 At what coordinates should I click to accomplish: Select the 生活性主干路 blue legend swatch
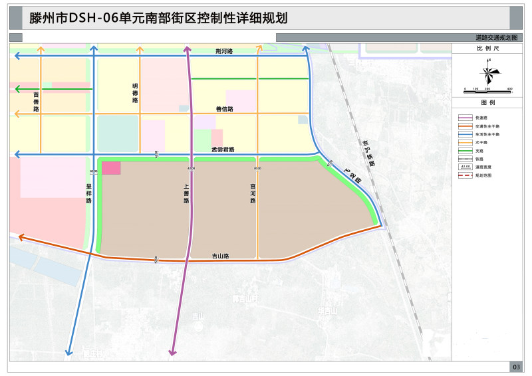465,134
